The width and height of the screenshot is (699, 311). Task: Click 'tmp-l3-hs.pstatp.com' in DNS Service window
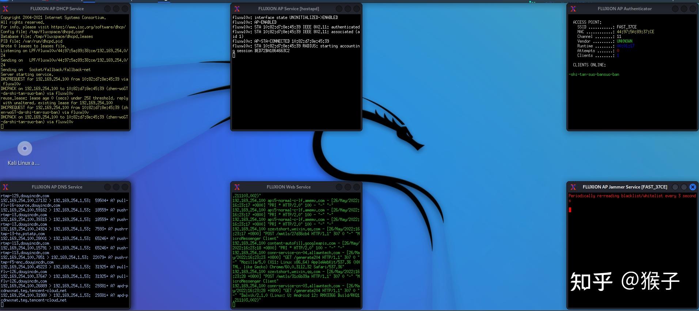pyautogui.click(x=23, y=234)
